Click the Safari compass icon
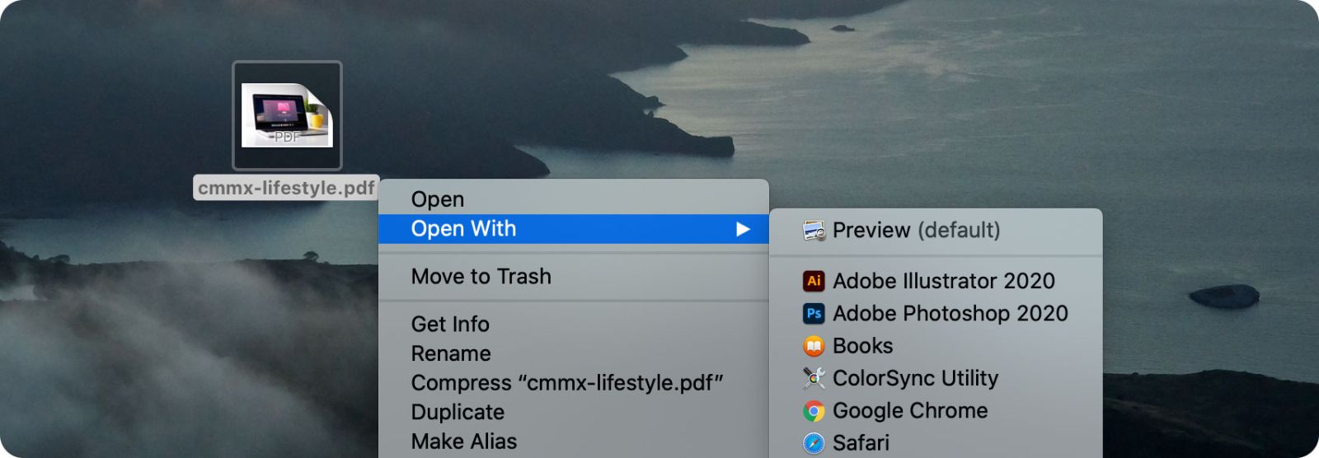1319x458 pixels. pos(814,443)
